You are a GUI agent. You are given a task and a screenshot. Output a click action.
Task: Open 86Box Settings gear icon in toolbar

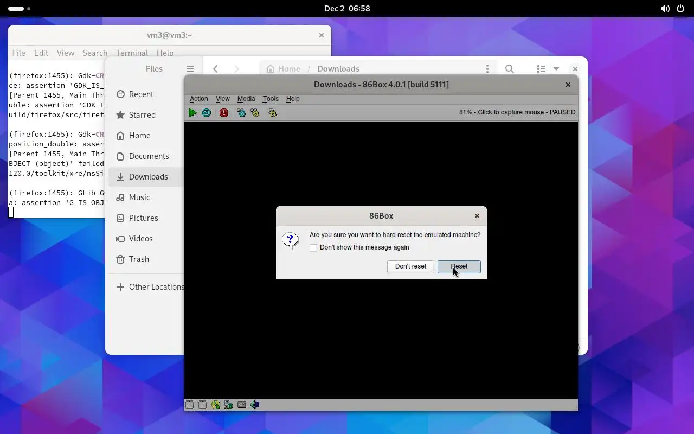(272, 113)
